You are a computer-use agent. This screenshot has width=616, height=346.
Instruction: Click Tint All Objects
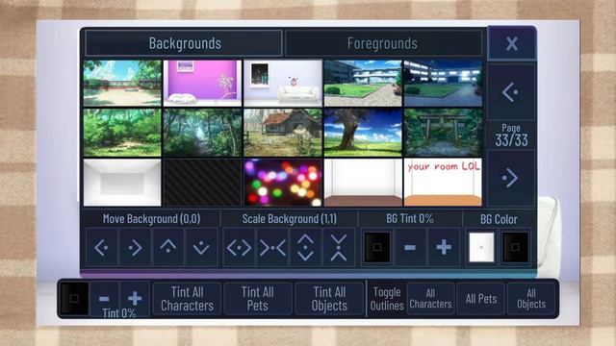(329, 299)
